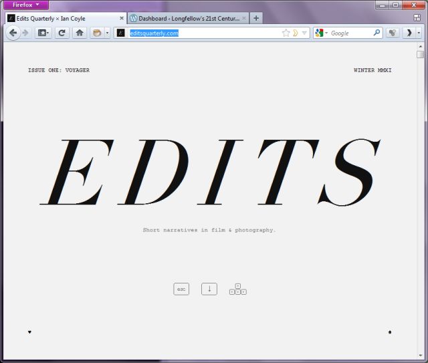Reload the current page

coord(62,33)
